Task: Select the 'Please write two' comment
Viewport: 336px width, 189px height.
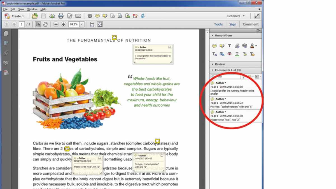Action: [x=236, y=116]
